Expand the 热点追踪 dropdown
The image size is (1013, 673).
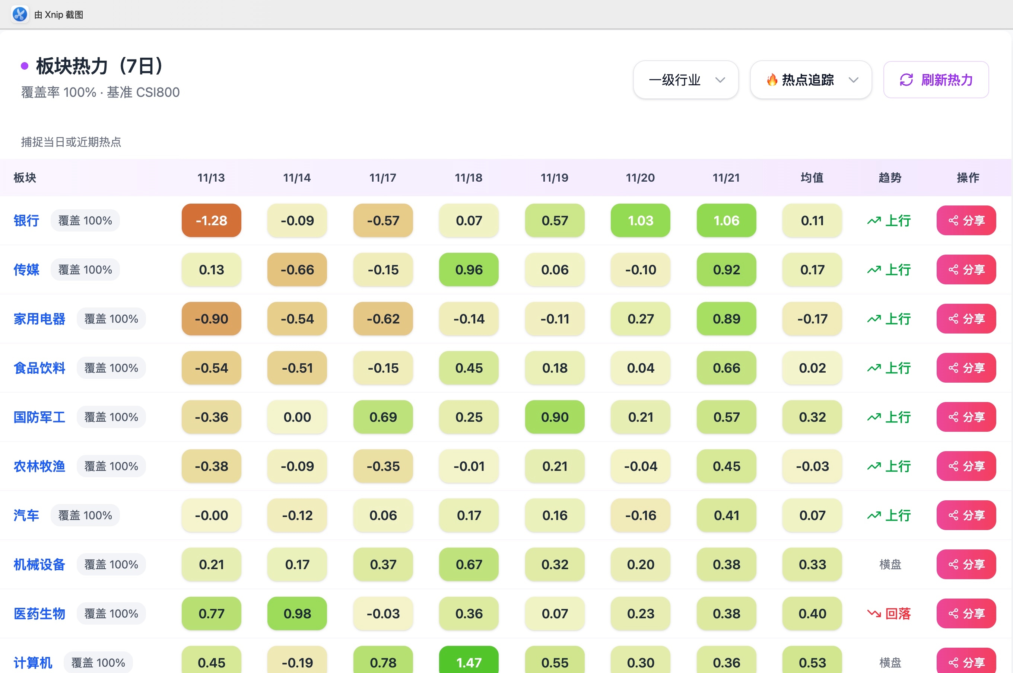810,80
